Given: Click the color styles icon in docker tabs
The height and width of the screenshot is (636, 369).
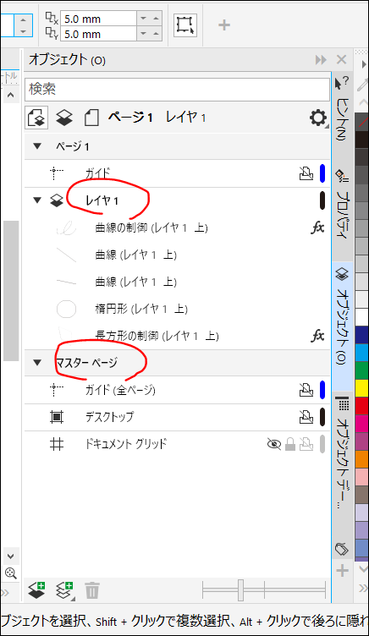Looking at the screenshot, I should [342, 549].
